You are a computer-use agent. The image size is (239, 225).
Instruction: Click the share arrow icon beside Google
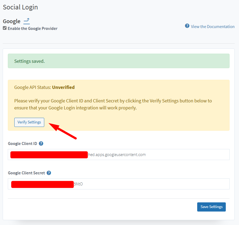(26, 21)
